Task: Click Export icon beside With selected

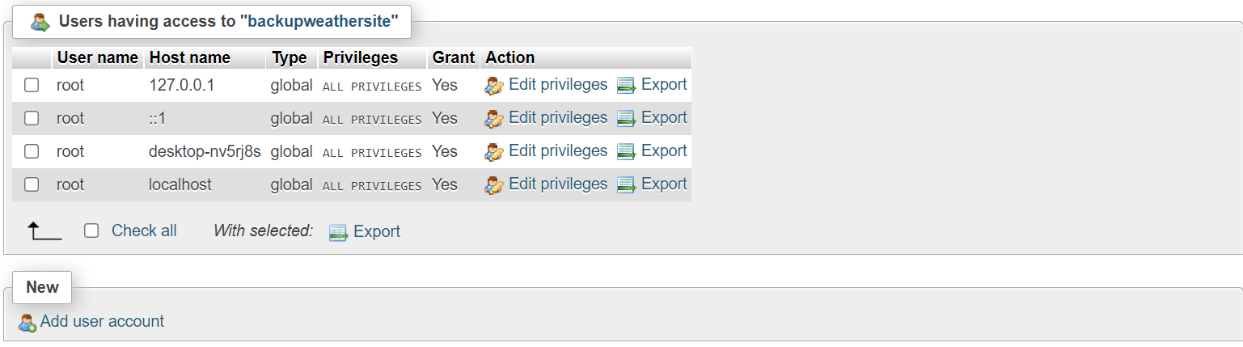Action: point(338,232)
